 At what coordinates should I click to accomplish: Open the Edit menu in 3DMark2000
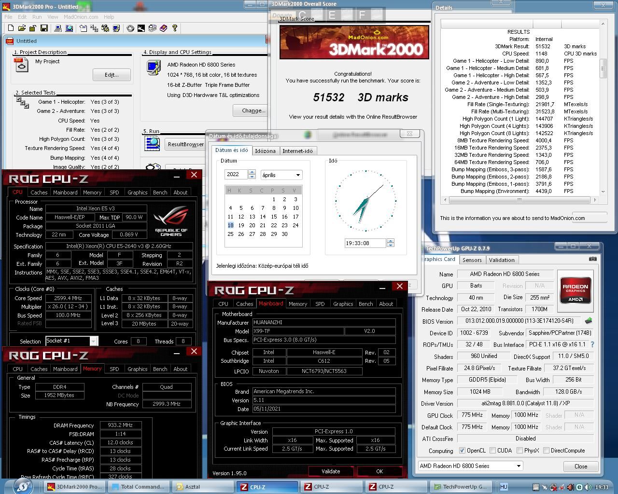tap(22, 17)
